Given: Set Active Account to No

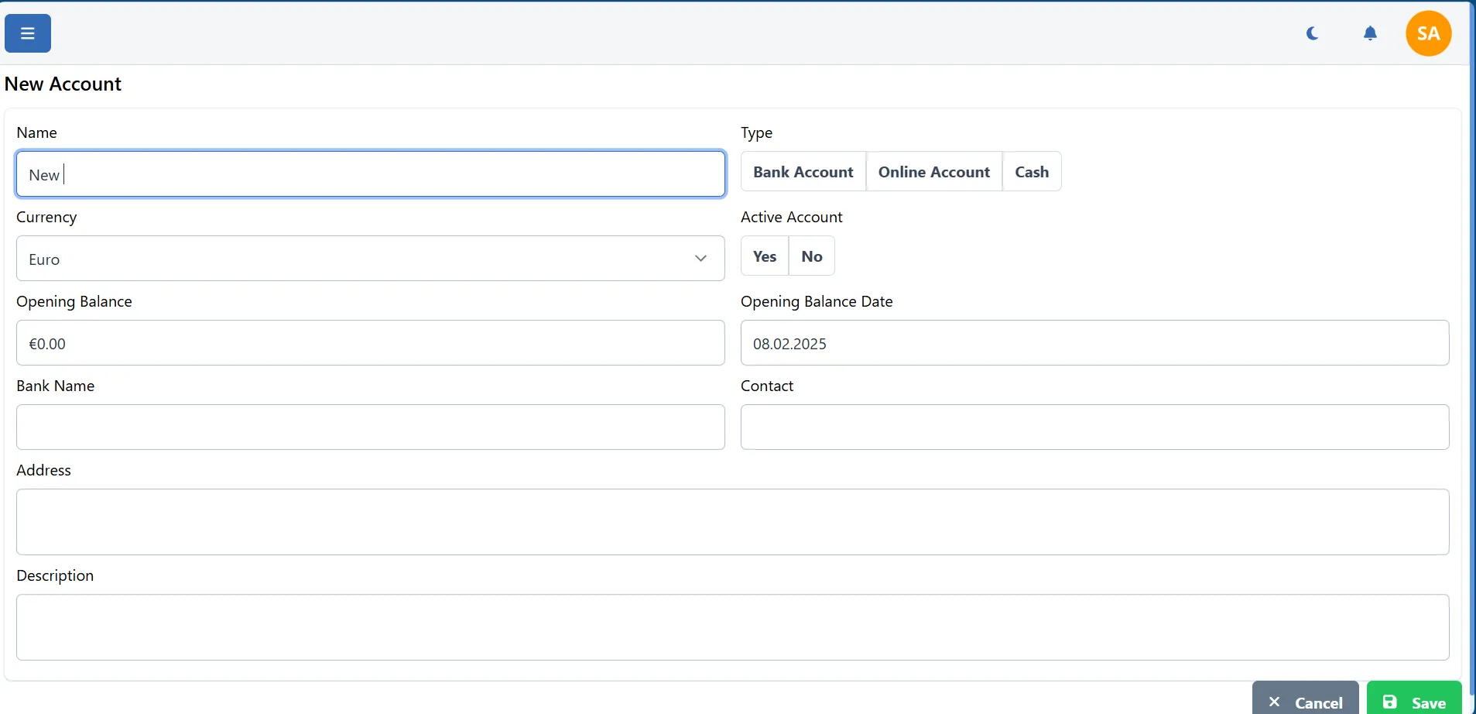Looking at the screenshot, I should pyautogui.click(x=810, y=256).
